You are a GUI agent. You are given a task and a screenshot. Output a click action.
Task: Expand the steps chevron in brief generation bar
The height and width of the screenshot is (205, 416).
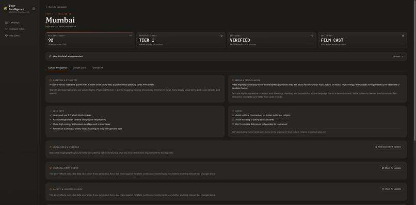403,56
